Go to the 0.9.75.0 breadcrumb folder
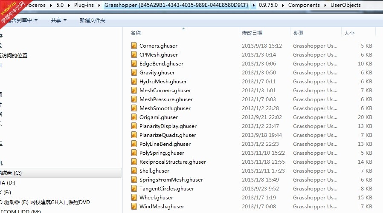 click(x=268, y=5)
